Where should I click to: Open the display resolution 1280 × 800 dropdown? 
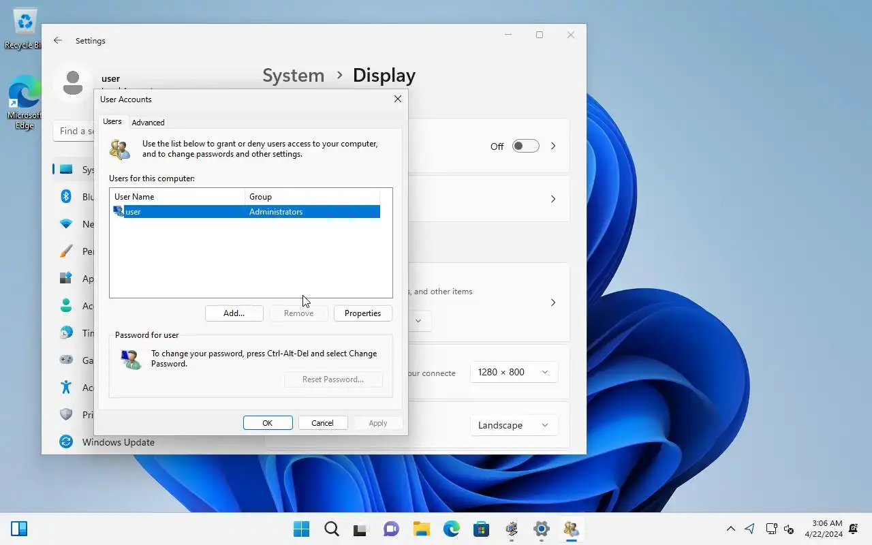pyautogui.click(x=514, y=372)
